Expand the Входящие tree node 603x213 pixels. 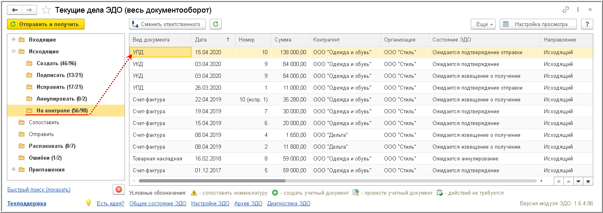[x=14, y=40]
